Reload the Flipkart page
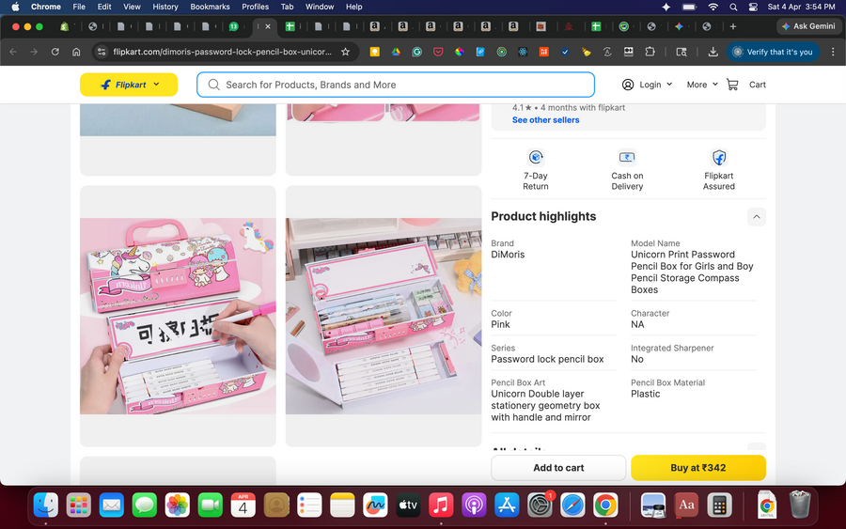Viewport: 846px width, 529px height. 55,52
